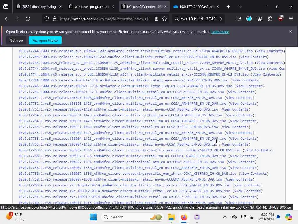Open 10.0.17758.1 x86fre corecountryspecific zh-cn iso
This screenshot has width=298, height=224.
pos(127,174)
